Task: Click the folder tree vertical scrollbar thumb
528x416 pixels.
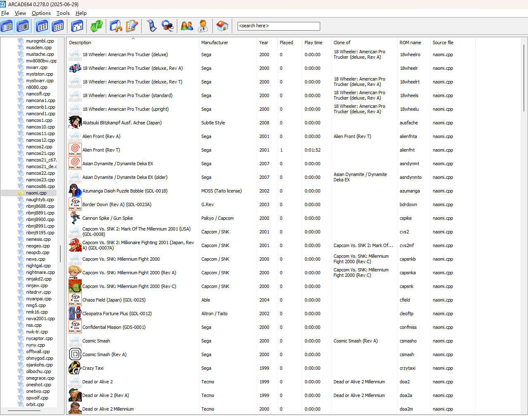Action: tap(60, 254)
